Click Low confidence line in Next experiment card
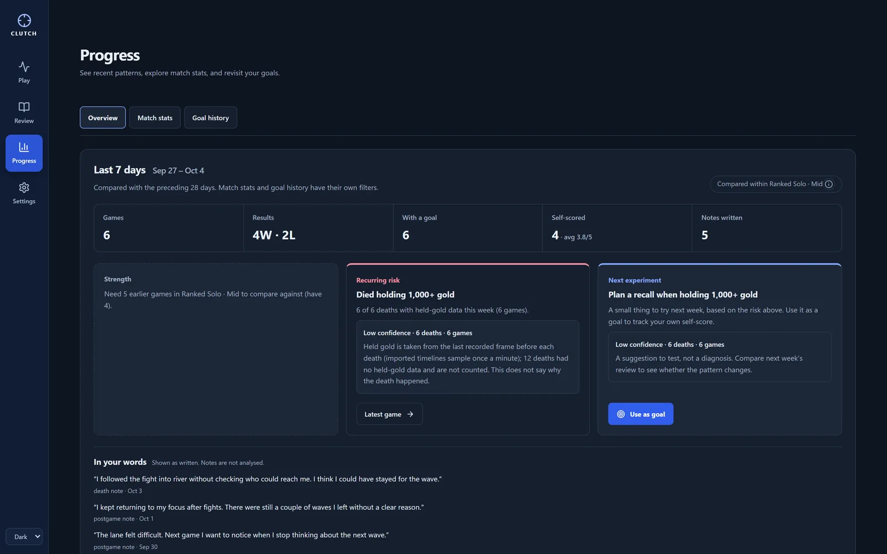The width and height of the screenshot is (887, 554). 670,345
